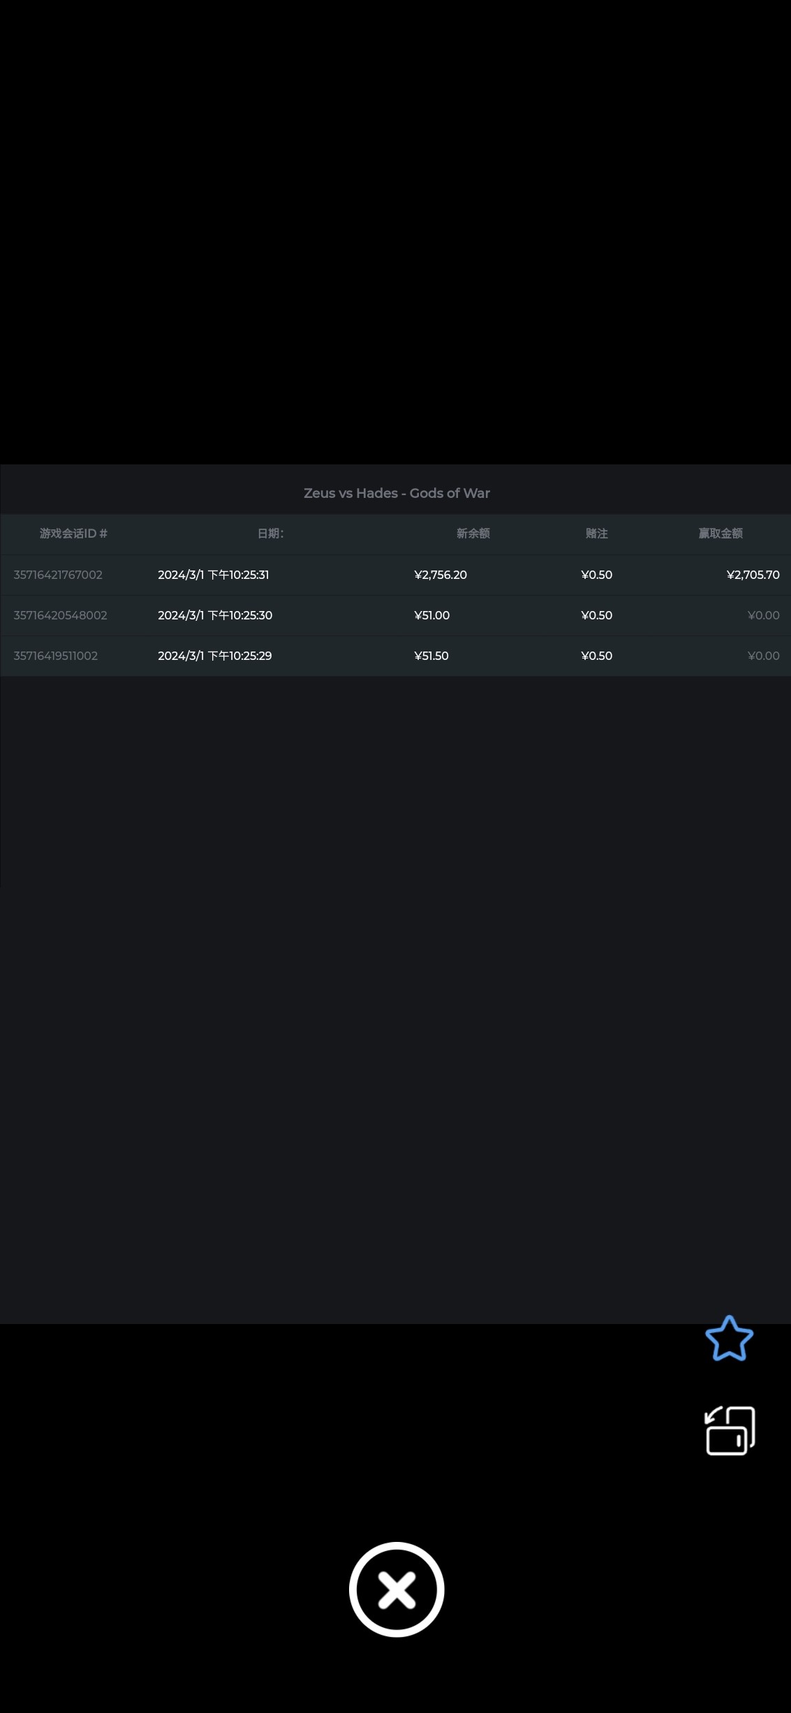This screenshot has height=1713, width=791.
Task: Click the ¥2,756.20 balance value
Action: [441, 575]
